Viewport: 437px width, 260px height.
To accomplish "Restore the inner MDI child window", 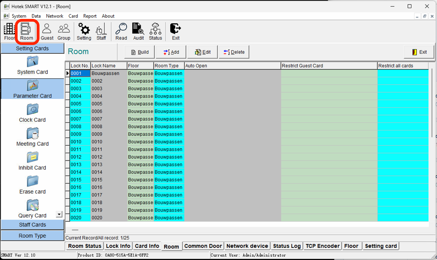I will coord(424,16).
